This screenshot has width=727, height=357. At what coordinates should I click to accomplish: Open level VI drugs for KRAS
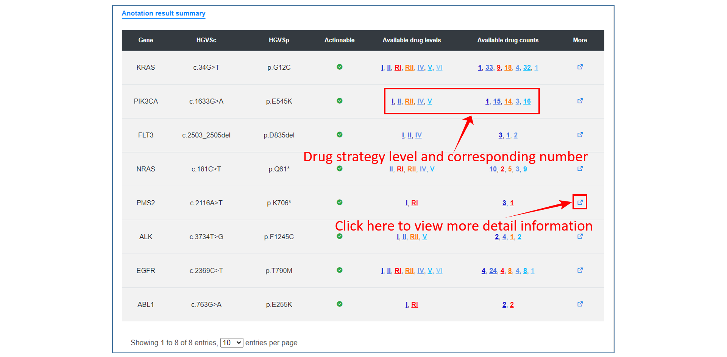[439, 67]
